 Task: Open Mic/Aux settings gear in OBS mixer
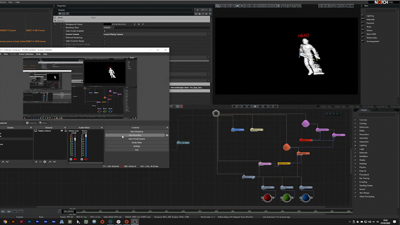pos(82,159)
